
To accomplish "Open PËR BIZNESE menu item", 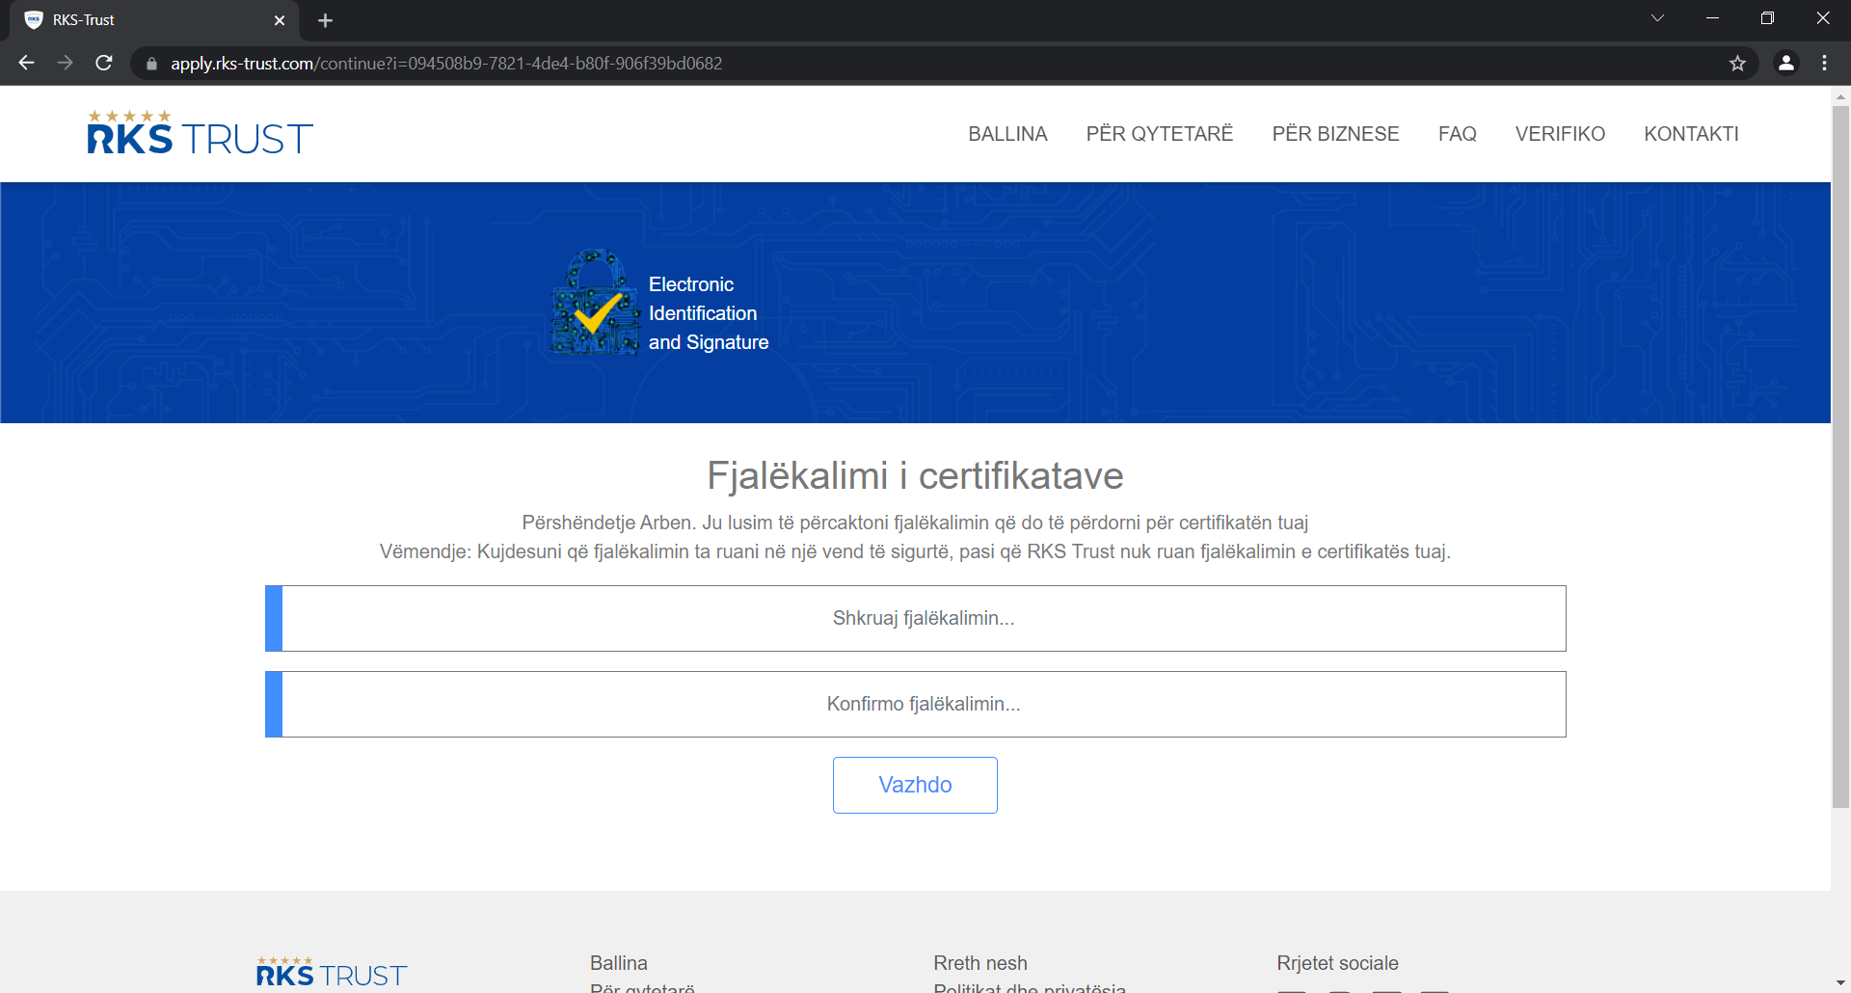I will 1335,134.
